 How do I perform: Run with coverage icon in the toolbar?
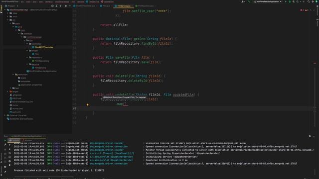tap(294, 1)
